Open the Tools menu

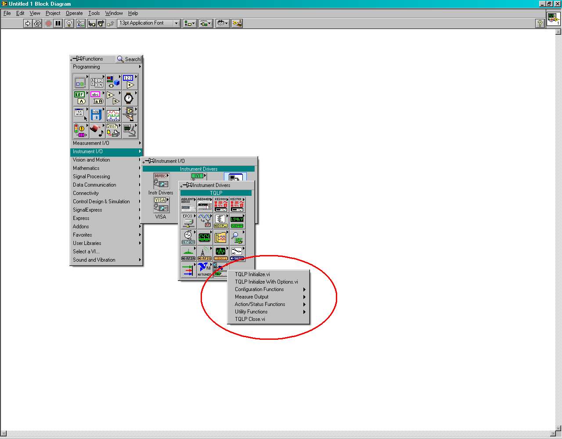94,13
